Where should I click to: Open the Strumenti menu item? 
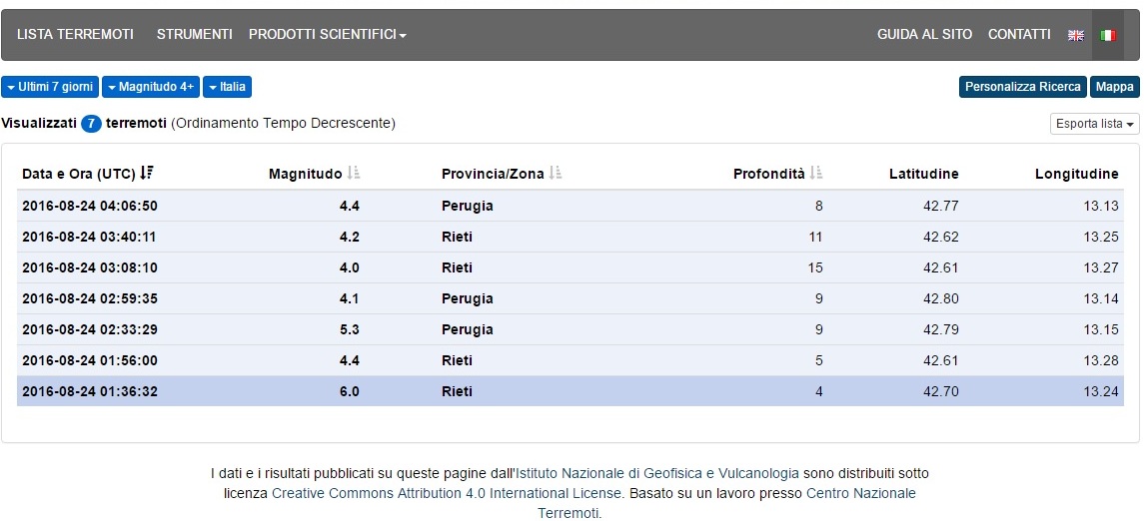194,34
